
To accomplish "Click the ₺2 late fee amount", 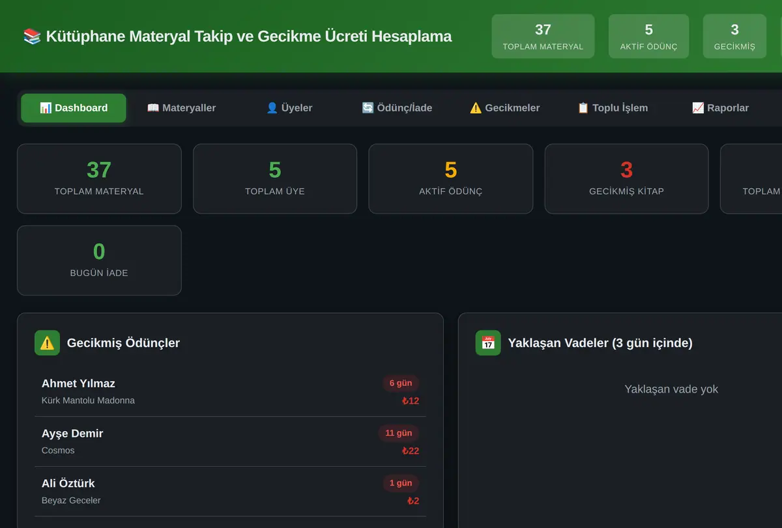I will click(x=413, y=501).
